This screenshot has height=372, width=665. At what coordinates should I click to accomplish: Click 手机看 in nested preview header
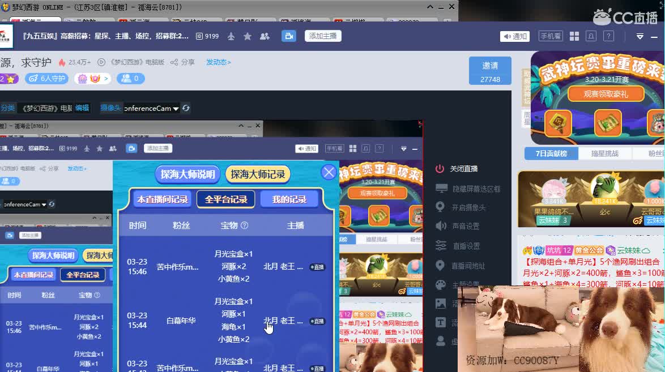click(334, 149)
